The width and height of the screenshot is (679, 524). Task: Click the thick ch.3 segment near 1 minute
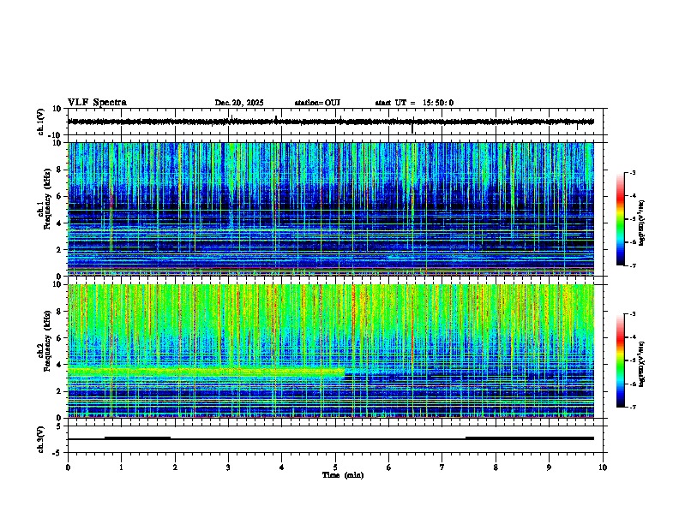click(138, 438)
